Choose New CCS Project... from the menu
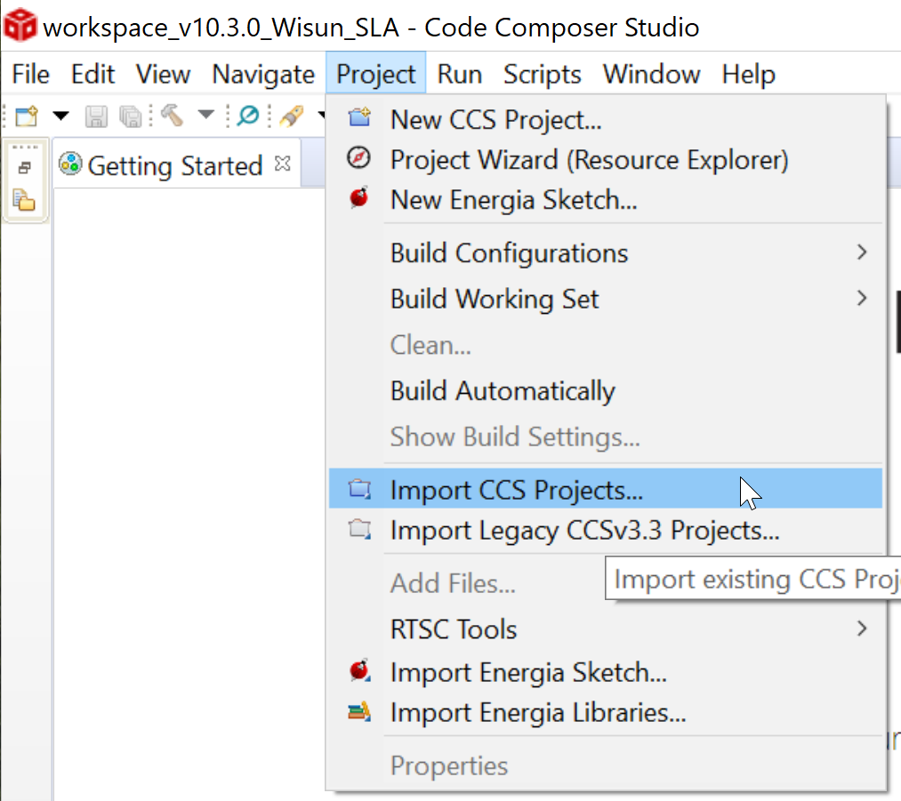This screenshot has height=801, width=901. (x=495, y=119)
